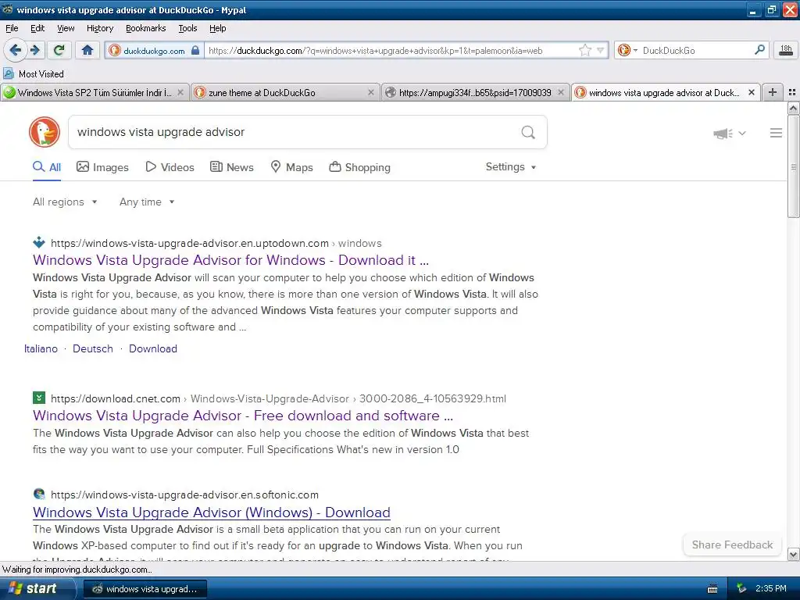
Task: Close the ampugi334f tab
Action: tap(561, 92)
